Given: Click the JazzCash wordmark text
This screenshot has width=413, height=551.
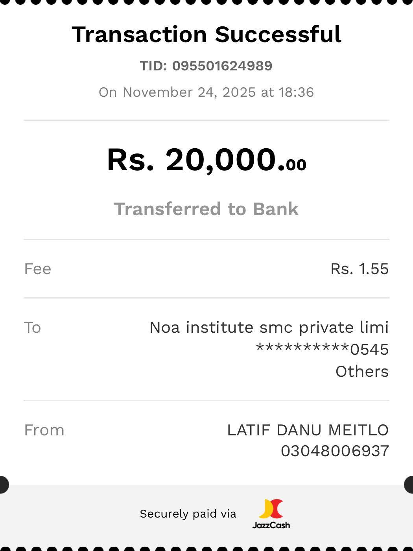Looking at the screenshot, I should (x=271, y=525).
